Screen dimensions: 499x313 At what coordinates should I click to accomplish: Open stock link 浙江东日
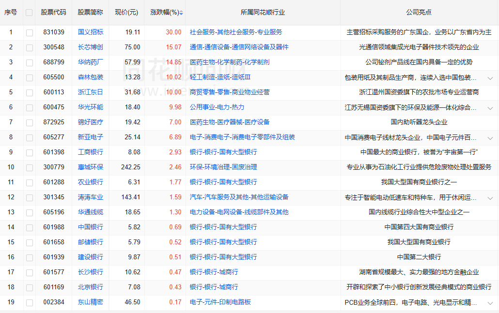point(91,92)
